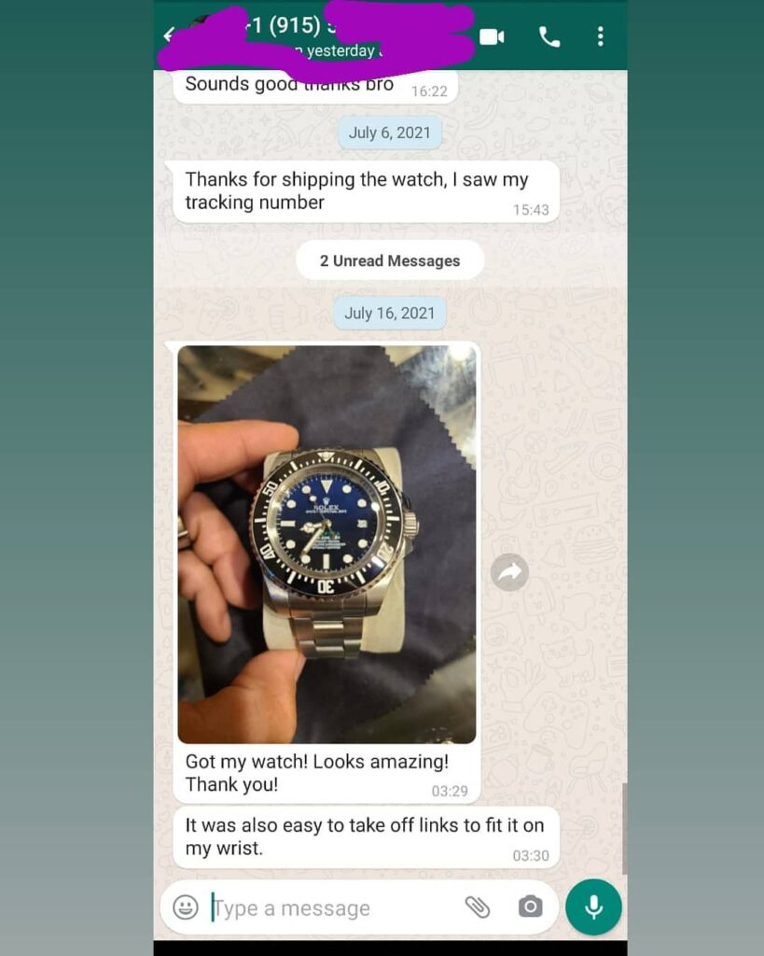Select the 'Sounds good thanks bro' message
The image size is (764, 956).
click(x=315, y=87)
